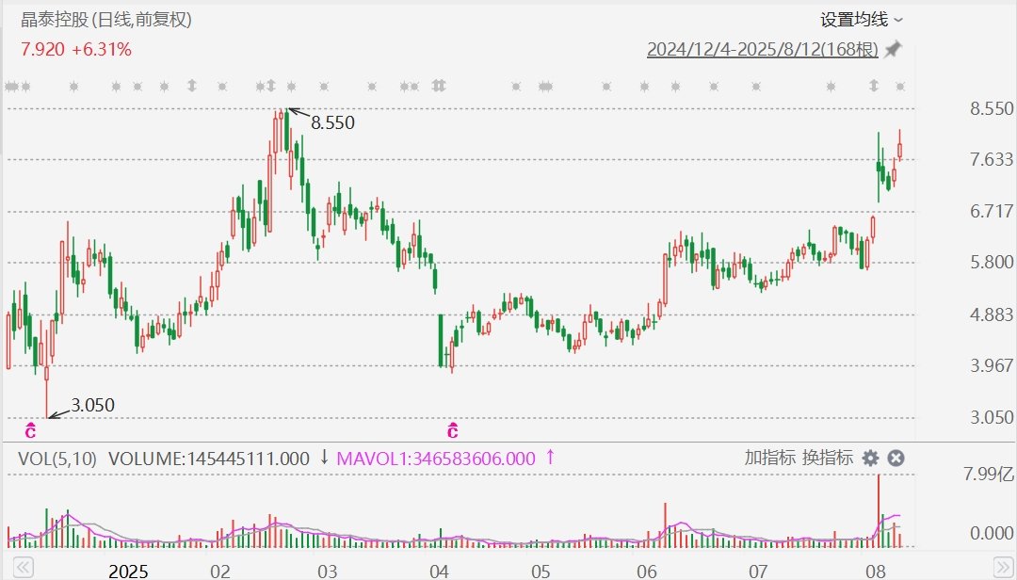Click 换指标 to switch indicator
The image size is (1017, 580).
[828, 458]
